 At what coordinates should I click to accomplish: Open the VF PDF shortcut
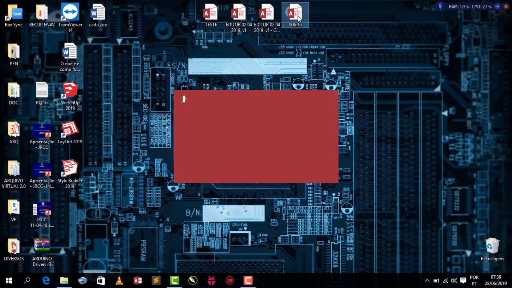click(14, 211)
